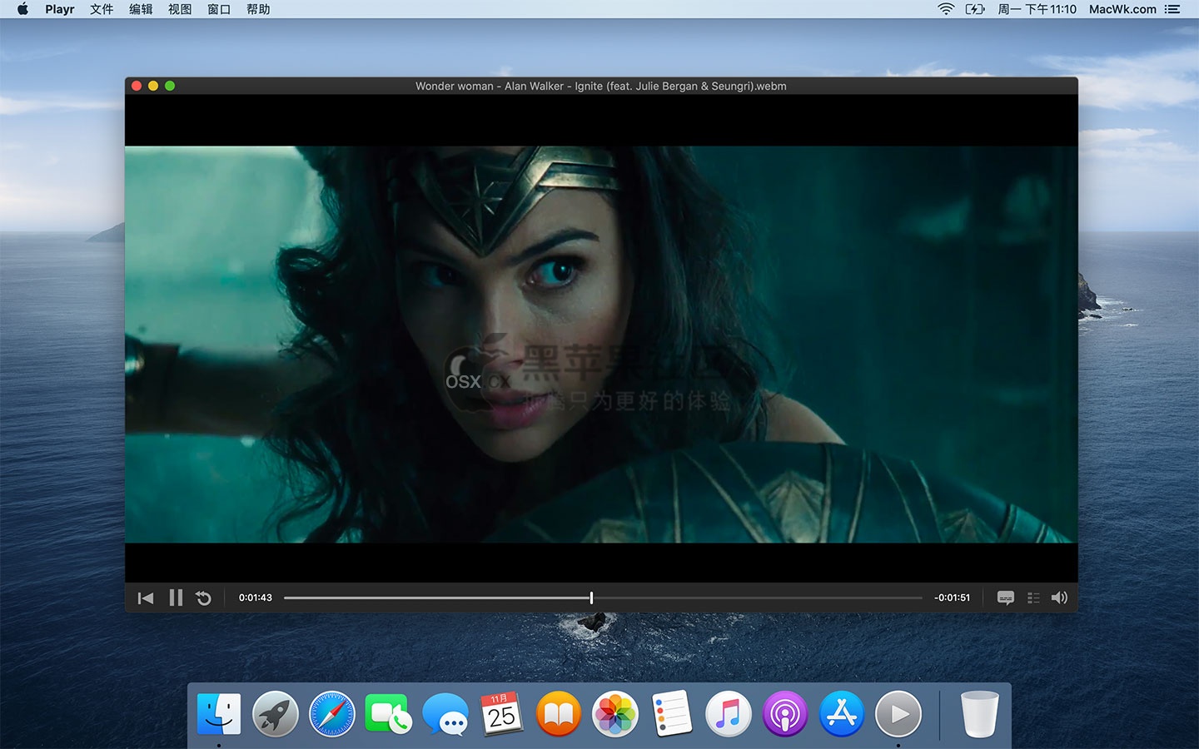Open the 窗口 menu
This screenshot has height=749, width=1199.
(x=219, y=9)
